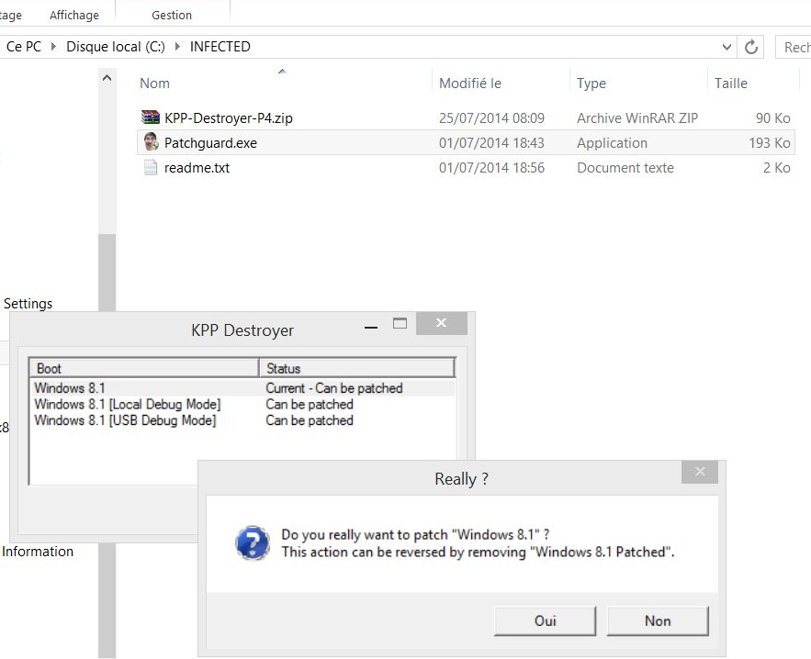This screenshot has width=811, height=659.
Task: Select the Windows 8.1 [USB Debug Mode] entry
Action: [x=125, y=420]
